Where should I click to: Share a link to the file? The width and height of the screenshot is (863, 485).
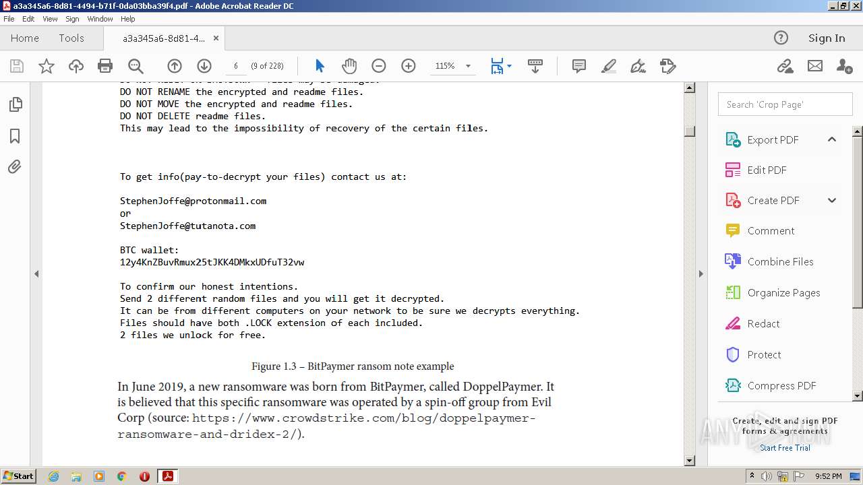tap(785, 66)
